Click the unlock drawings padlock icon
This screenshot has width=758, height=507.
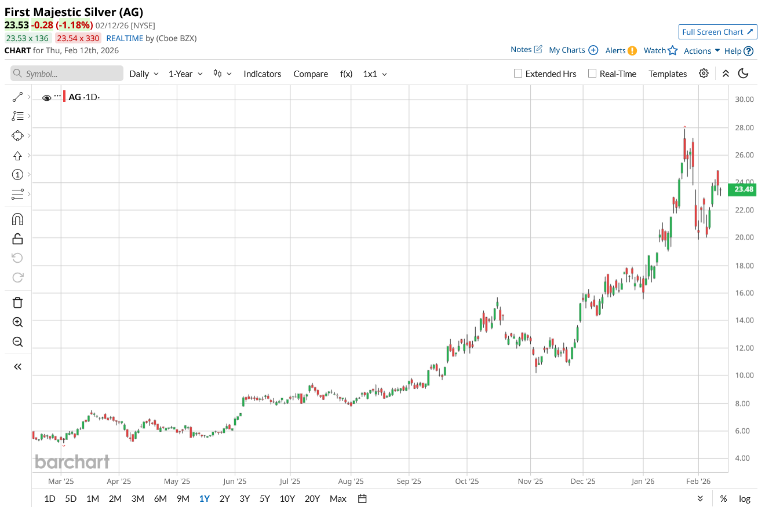(x=17, y=238)
